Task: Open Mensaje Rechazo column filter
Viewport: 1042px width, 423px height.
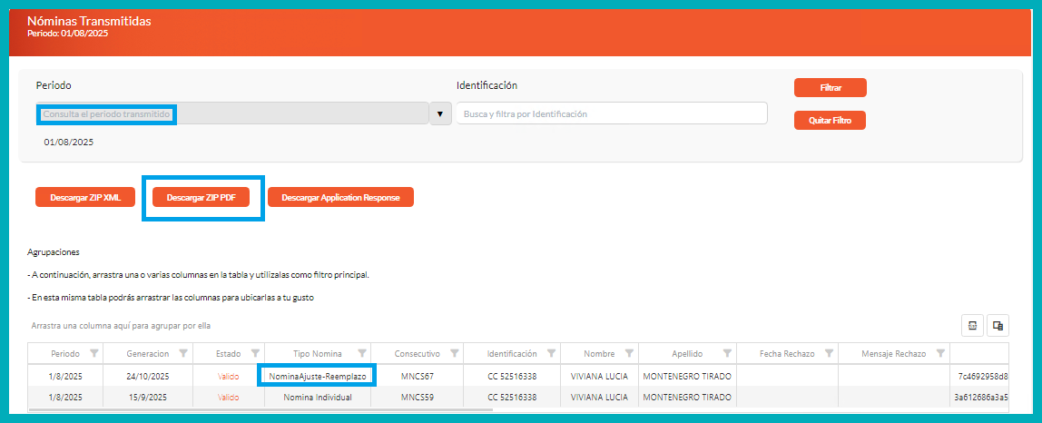Action: [x=940, y=354]
